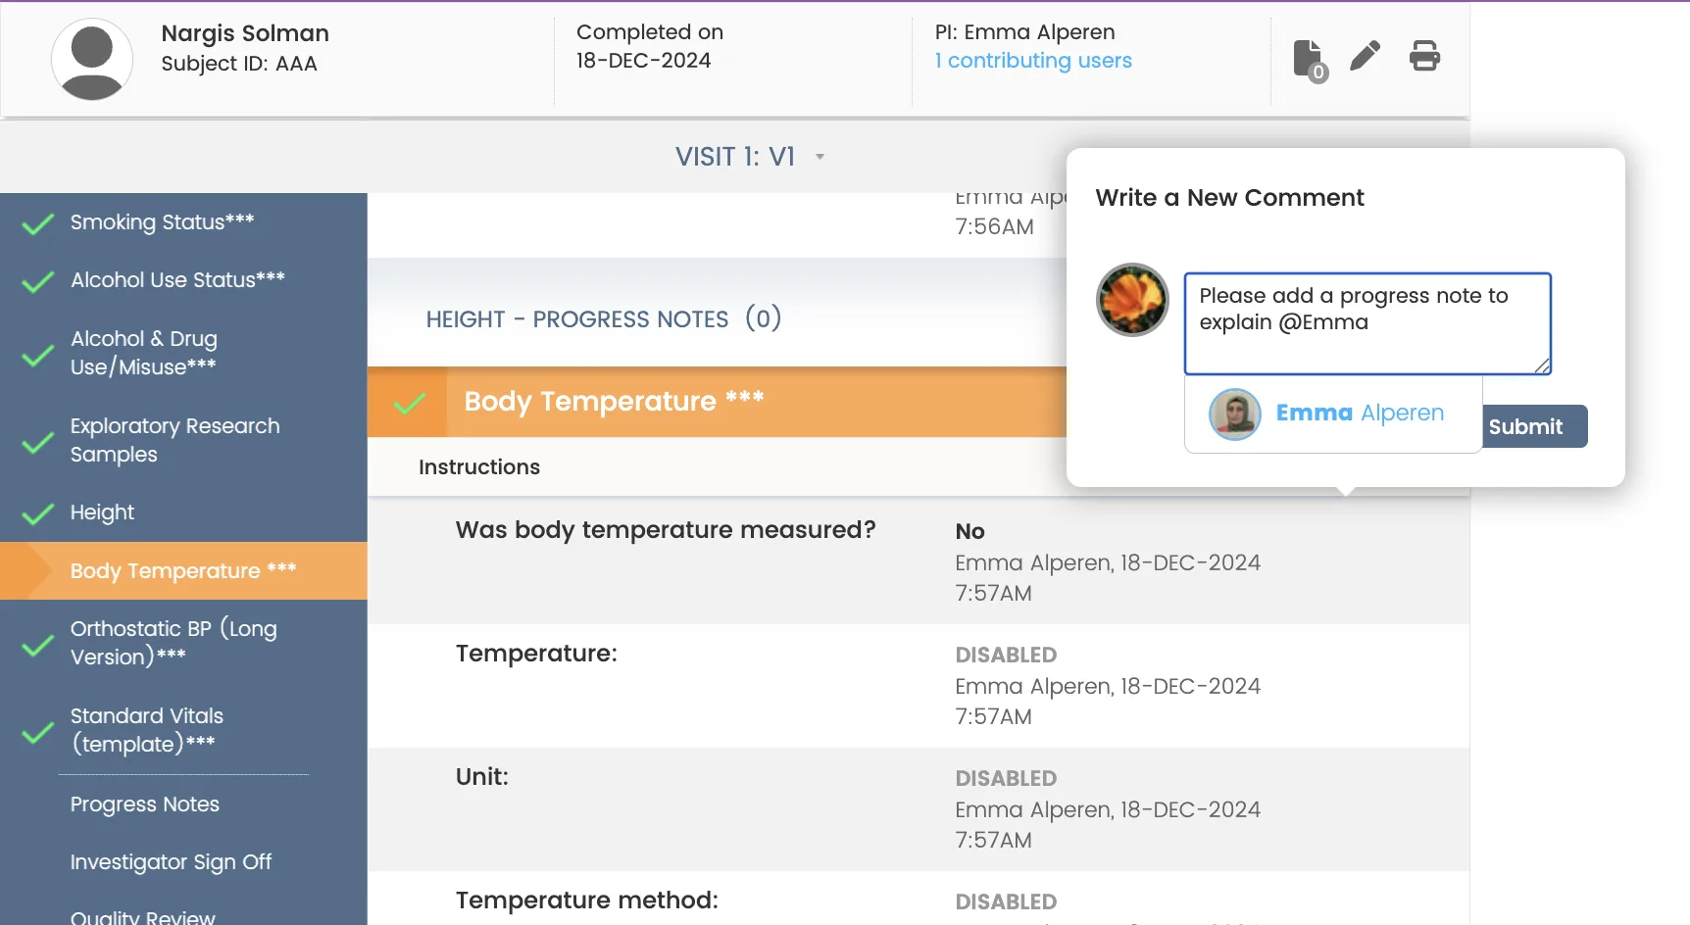
Task: Click the checkmark beside Standard Vitals (template)
Action: pos(37,732)
